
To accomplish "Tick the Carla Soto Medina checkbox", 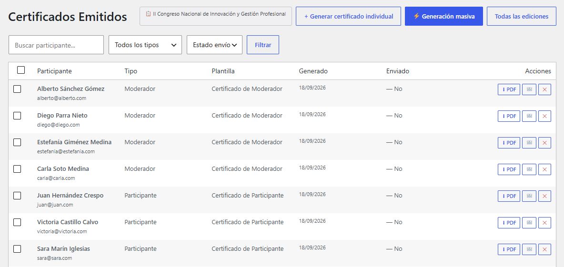I will pyautogui.click(x=17, y=168).
